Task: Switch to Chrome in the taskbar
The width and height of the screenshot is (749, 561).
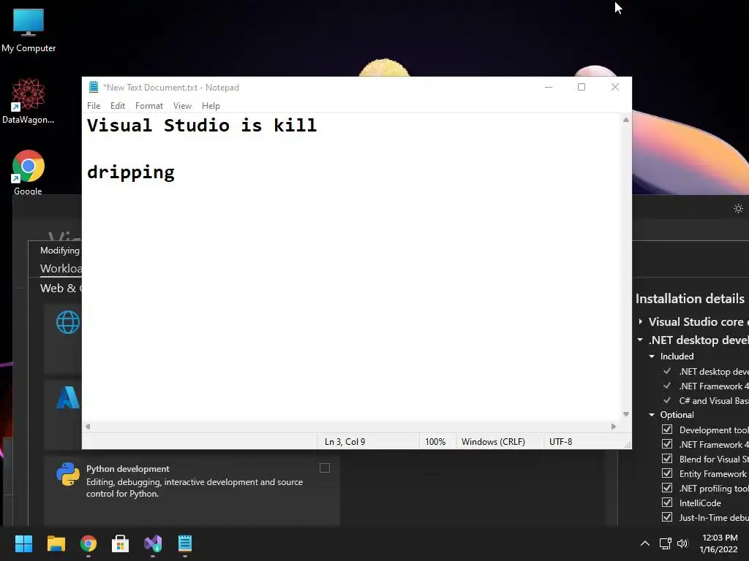Action: point(89,543)
